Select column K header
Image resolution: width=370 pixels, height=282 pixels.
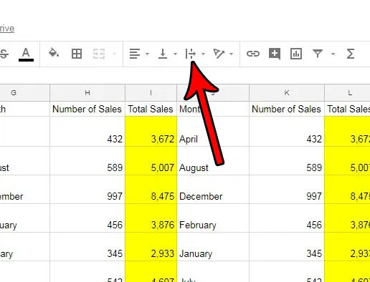[287, 92]
